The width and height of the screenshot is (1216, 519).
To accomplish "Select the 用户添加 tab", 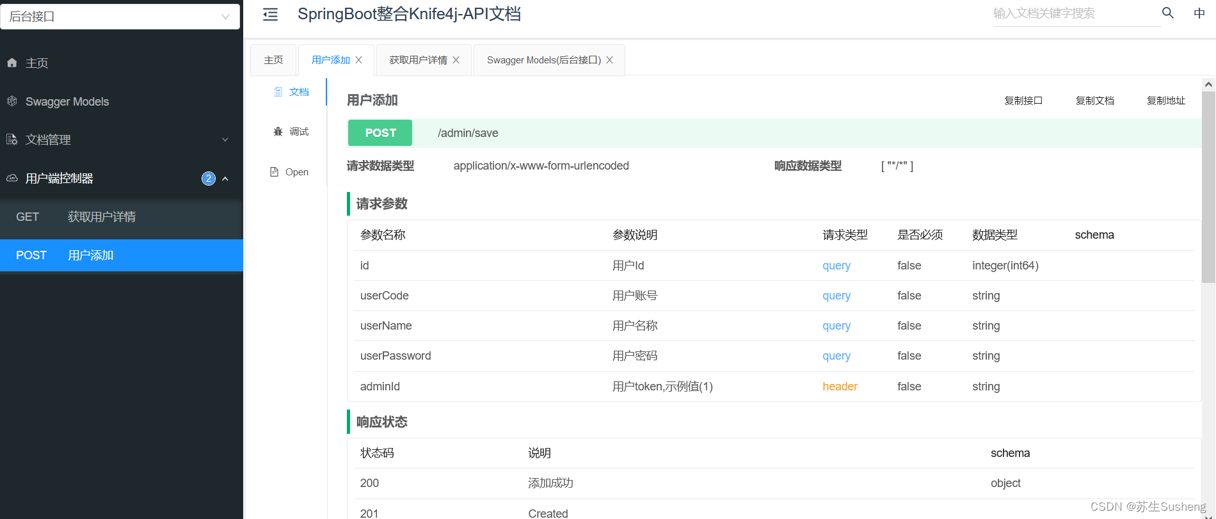I will tap(331, 60).
